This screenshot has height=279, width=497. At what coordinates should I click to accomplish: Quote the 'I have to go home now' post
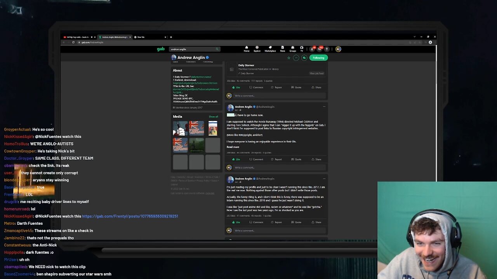296,159
